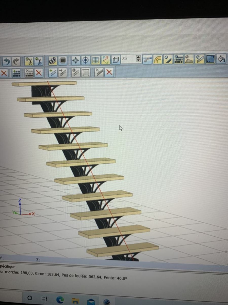Viewport: 228px width, 305px height.
Task: Click the balustrade fence icon
Action: click(86, 72)
